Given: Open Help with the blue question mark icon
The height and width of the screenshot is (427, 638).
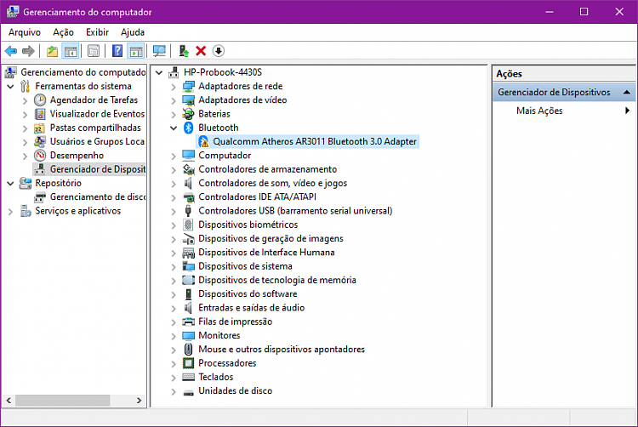Looking at the screenshot, I should (117, 51).
